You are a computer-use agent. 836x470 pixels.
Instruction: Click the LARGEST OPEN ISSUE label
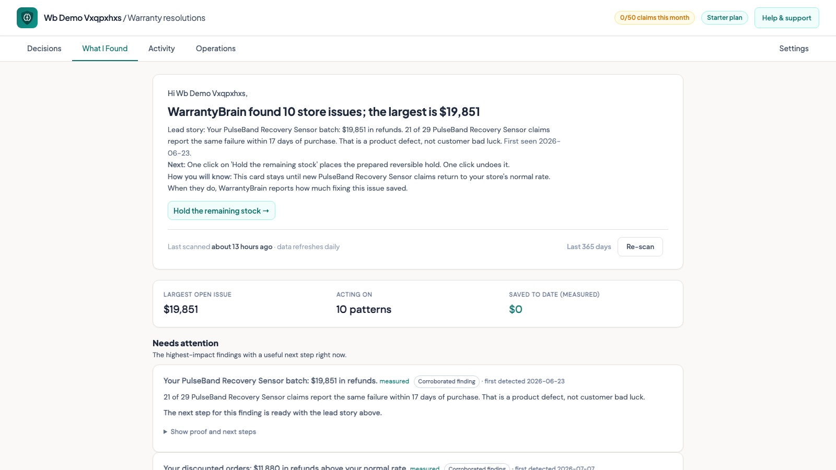pyautogui.click(x=198, y=295)
